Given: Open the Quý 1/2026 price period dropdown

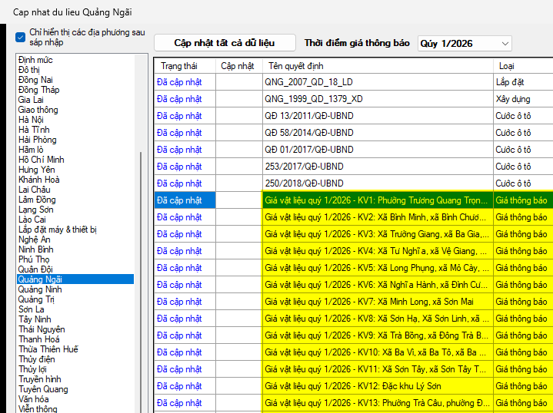Looking at the screenshot, I should click(465, 44).
